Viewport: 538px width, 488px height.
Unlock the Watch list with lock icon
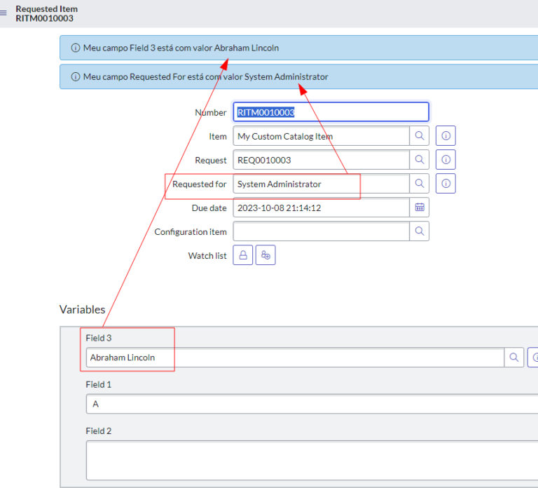tap(243, 256)
